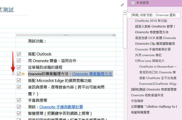Open the [福特]測試 Onenote 專案管理筆 page
This screenshot has height=120, width=182.
[154, 90]
